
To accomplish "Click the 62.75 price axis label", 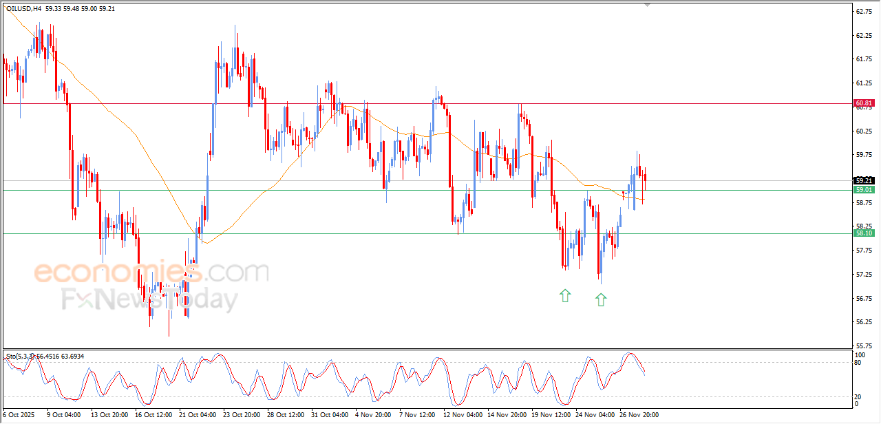I will point(864,12).
